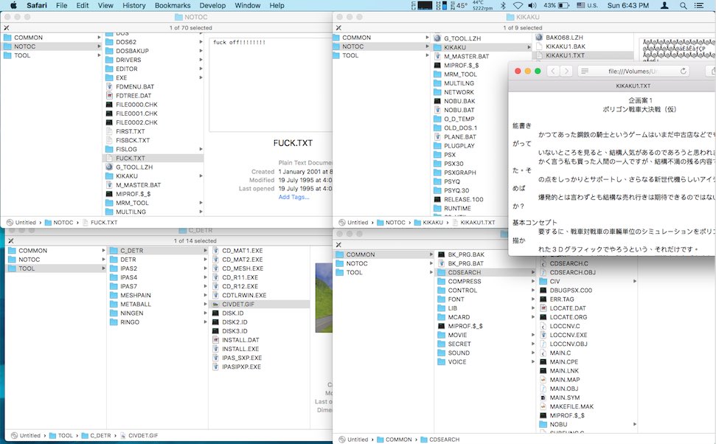
Task: Close the NOTOC window path bar with X
Action: (7, 27)
